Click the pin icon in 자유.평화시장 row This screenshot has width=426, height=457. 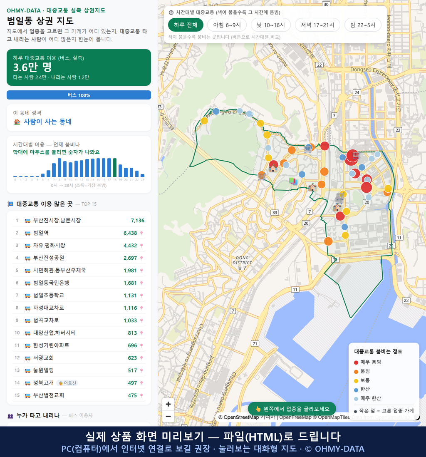(141, 246)
